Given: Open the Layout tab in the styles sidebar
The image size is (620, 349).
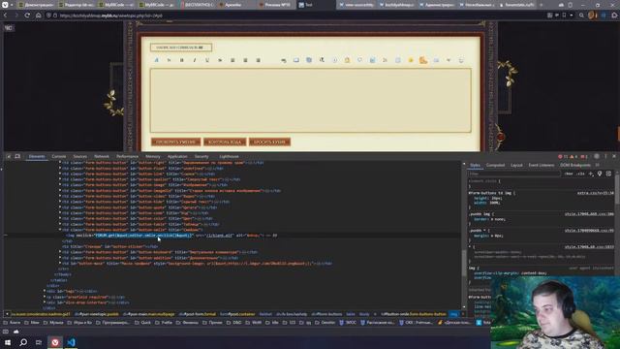Looking at the screenshot, I should click(x=516, y=165).
